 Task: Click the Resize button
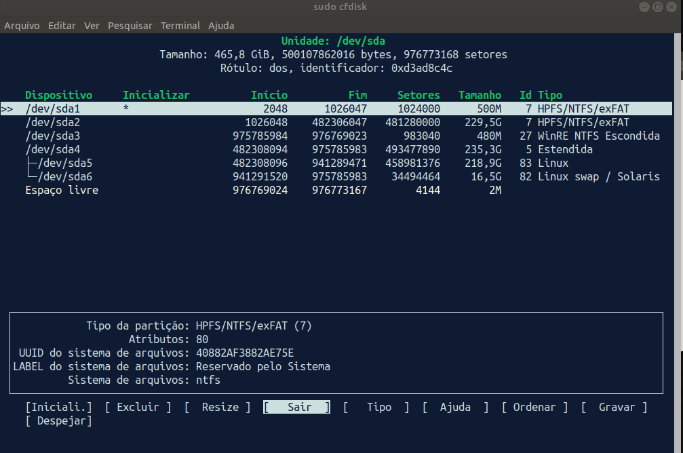(x=217, y=408)
